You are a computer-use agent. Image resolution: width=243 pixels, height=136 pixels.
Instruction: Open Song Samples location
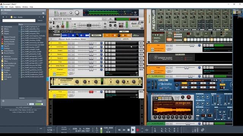9,51
